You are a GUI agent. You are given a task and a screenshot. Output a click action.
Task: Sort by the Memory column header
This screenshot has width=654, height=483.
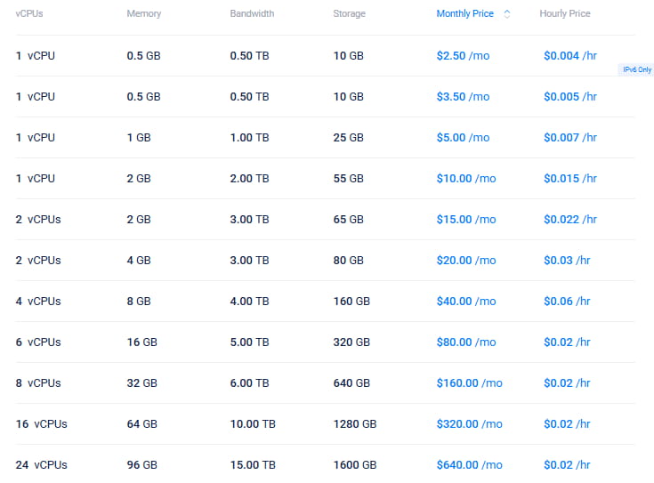click(144, 14)
